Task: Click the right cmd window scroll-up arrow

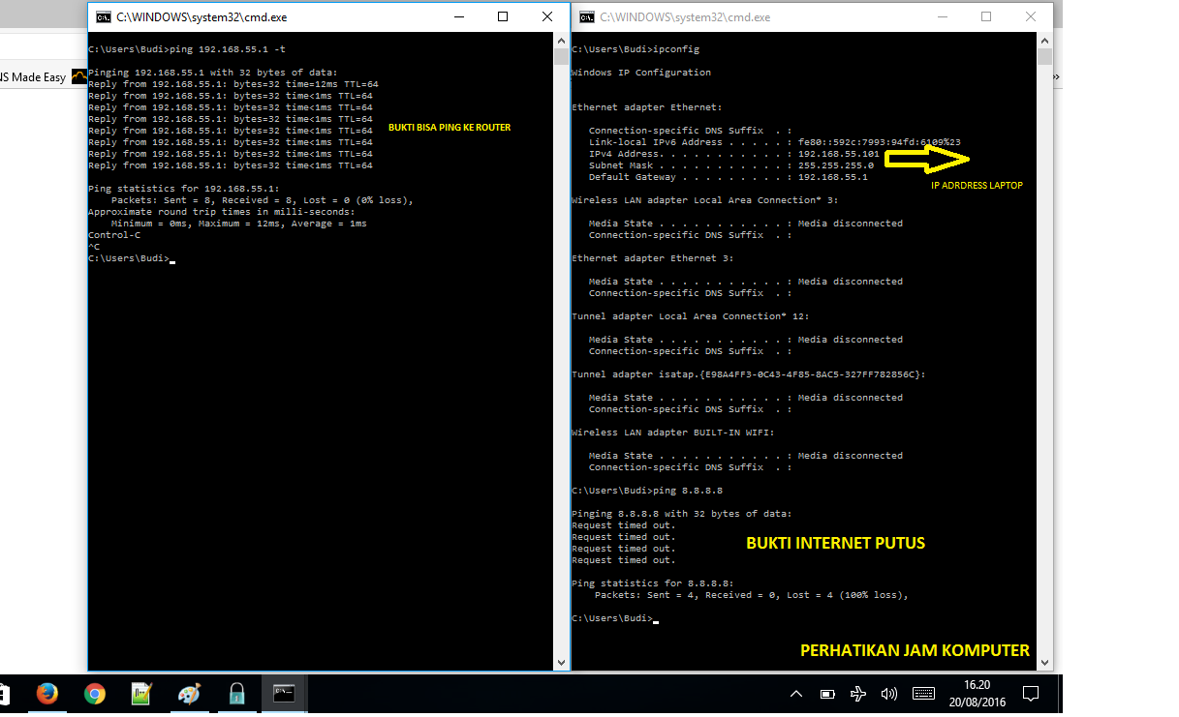Action: 1044,41
